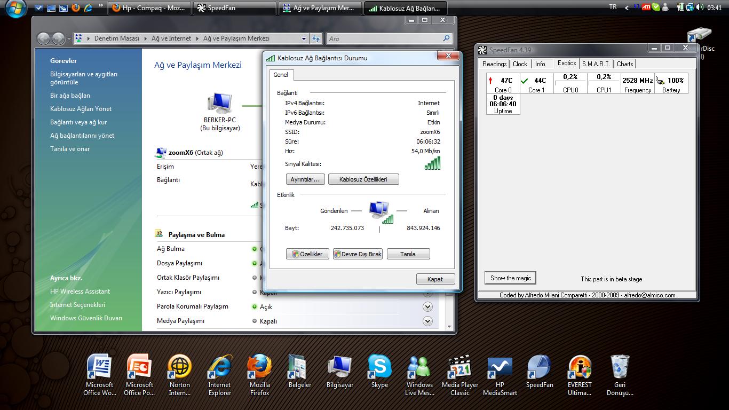Click Kablosuz Özellikleri button
Screen dimensions: 729x410
coord(363,179)
